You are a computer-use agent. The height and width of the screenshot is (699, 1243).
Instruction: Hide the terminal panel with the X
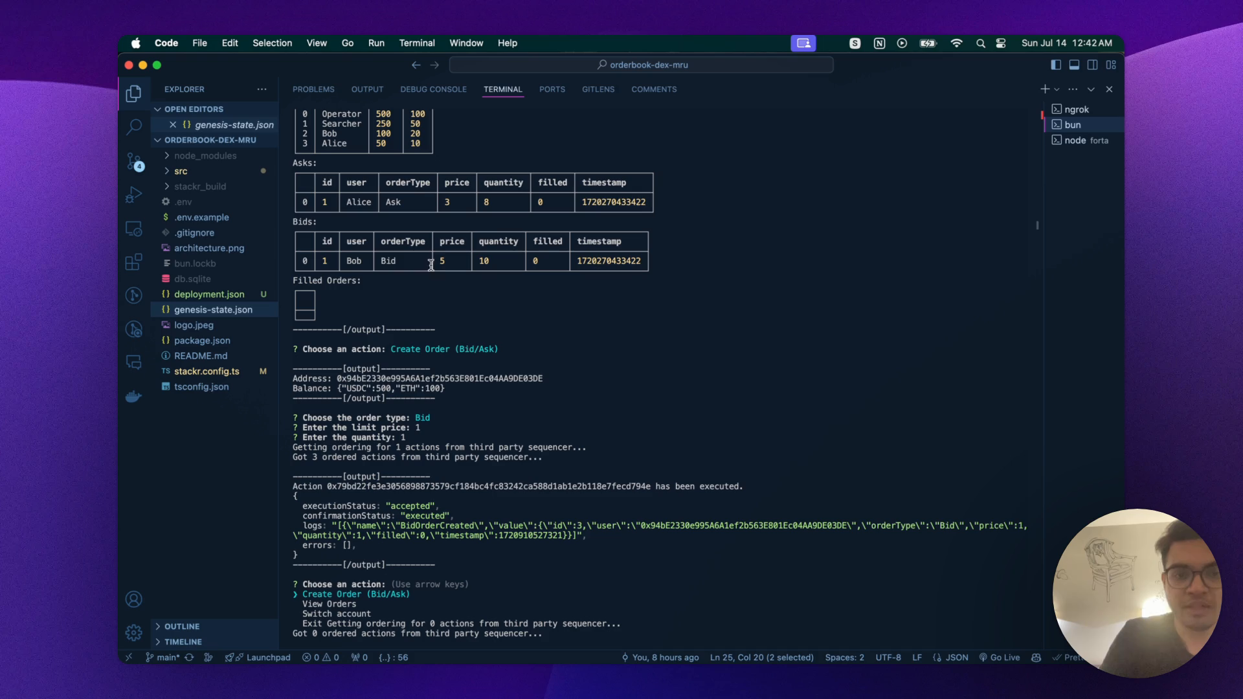[x=1109, y=89]
